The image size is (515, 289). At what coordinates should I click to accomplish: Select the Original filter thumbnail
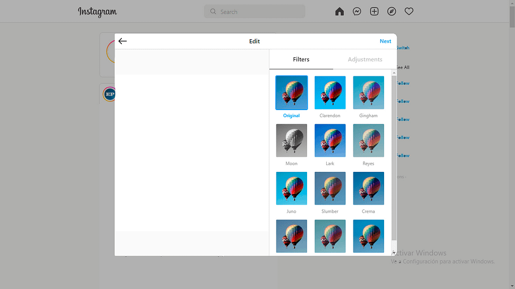point(291,92)
